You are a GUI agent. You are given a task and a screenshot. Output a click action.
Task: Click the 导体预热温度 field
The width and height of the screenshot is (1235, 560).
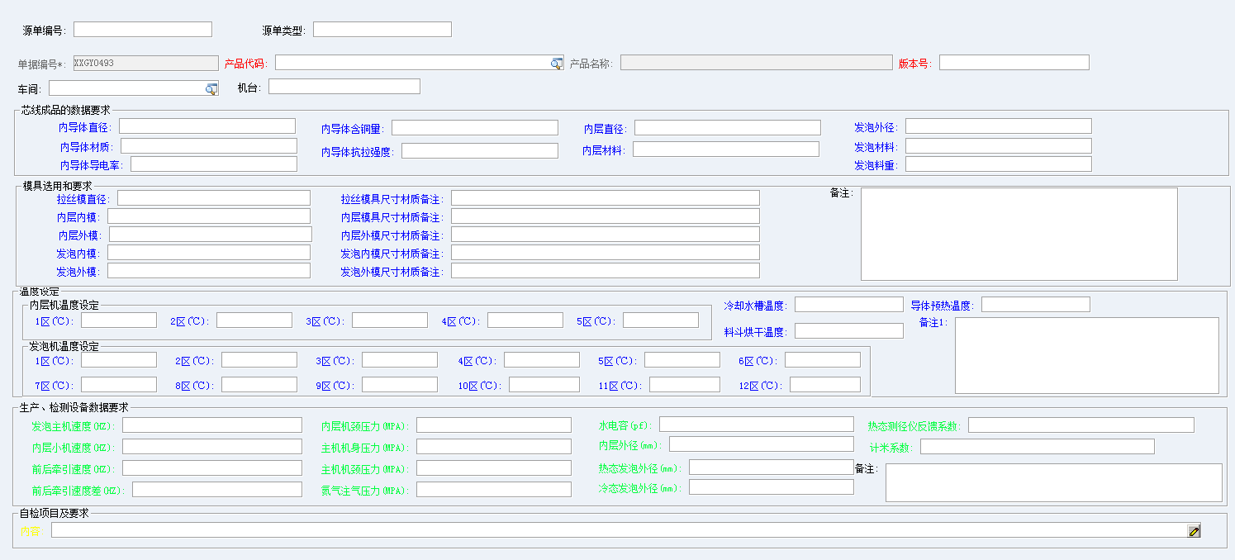point(1035,305)
